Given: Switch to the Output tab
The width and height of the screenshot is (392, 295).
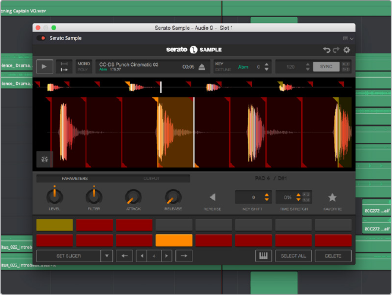Looking at the screenshot, I should point(151,178).
